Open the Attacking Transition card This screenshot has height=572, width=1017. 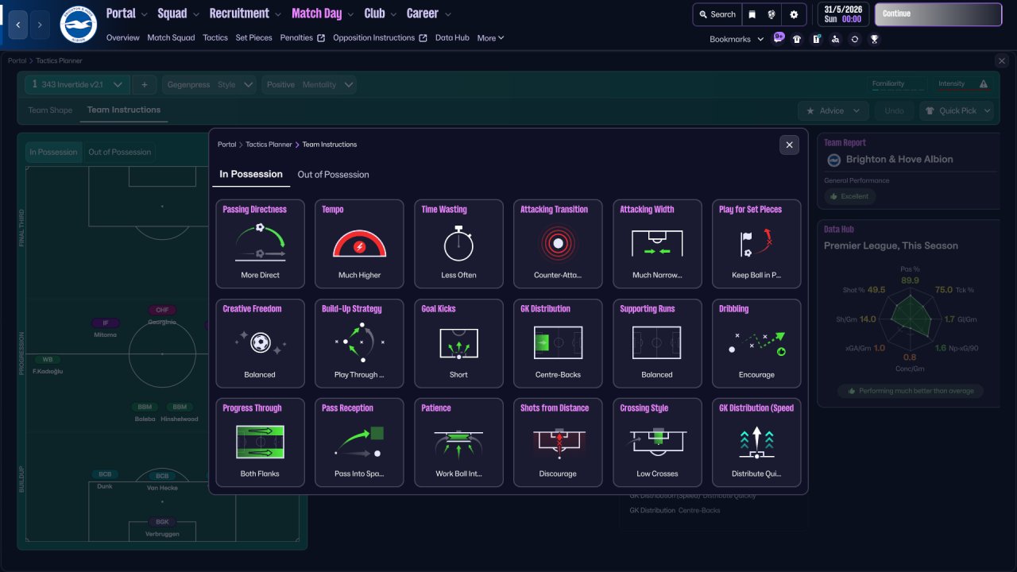click(558, 244)
